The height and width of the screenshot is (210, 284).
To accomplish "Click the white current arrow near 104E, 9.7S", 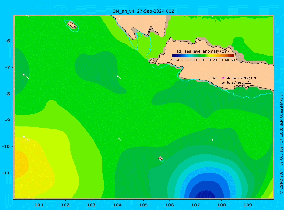I will [x=120, y=139].
